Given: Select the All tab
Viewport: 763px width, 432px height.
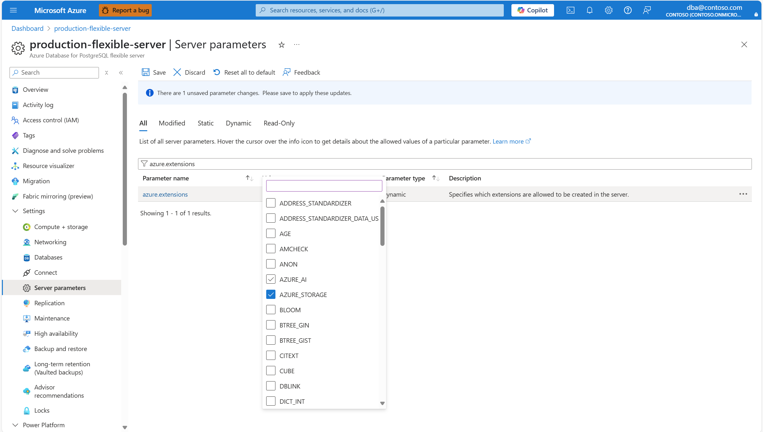Looking at the screenshot, I should [143, 123].
